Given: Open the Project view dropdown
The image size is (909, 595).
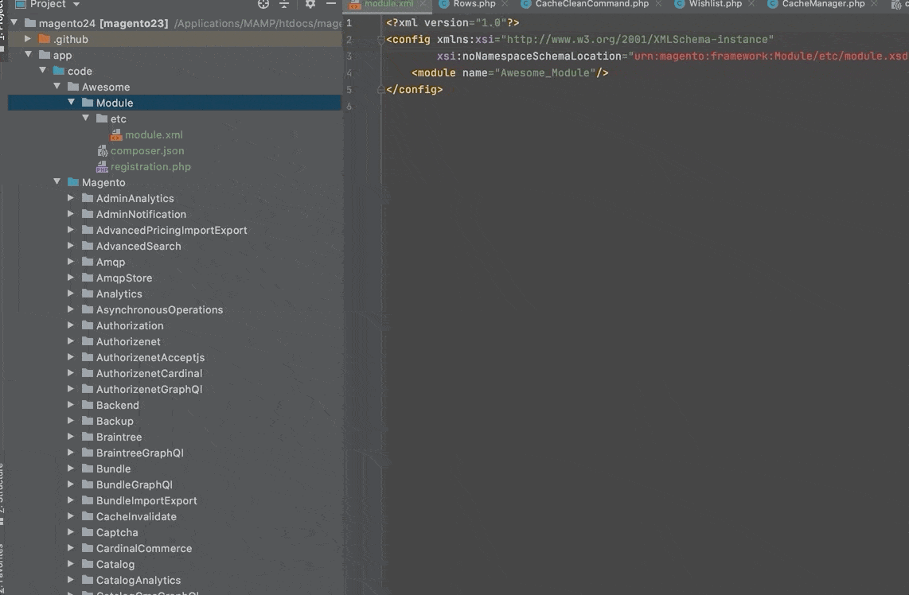Looking at the screenshot, I should (x=76, y=4).
